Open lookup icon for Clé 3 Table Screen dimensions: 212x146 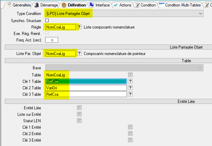(x=130, y=94)
